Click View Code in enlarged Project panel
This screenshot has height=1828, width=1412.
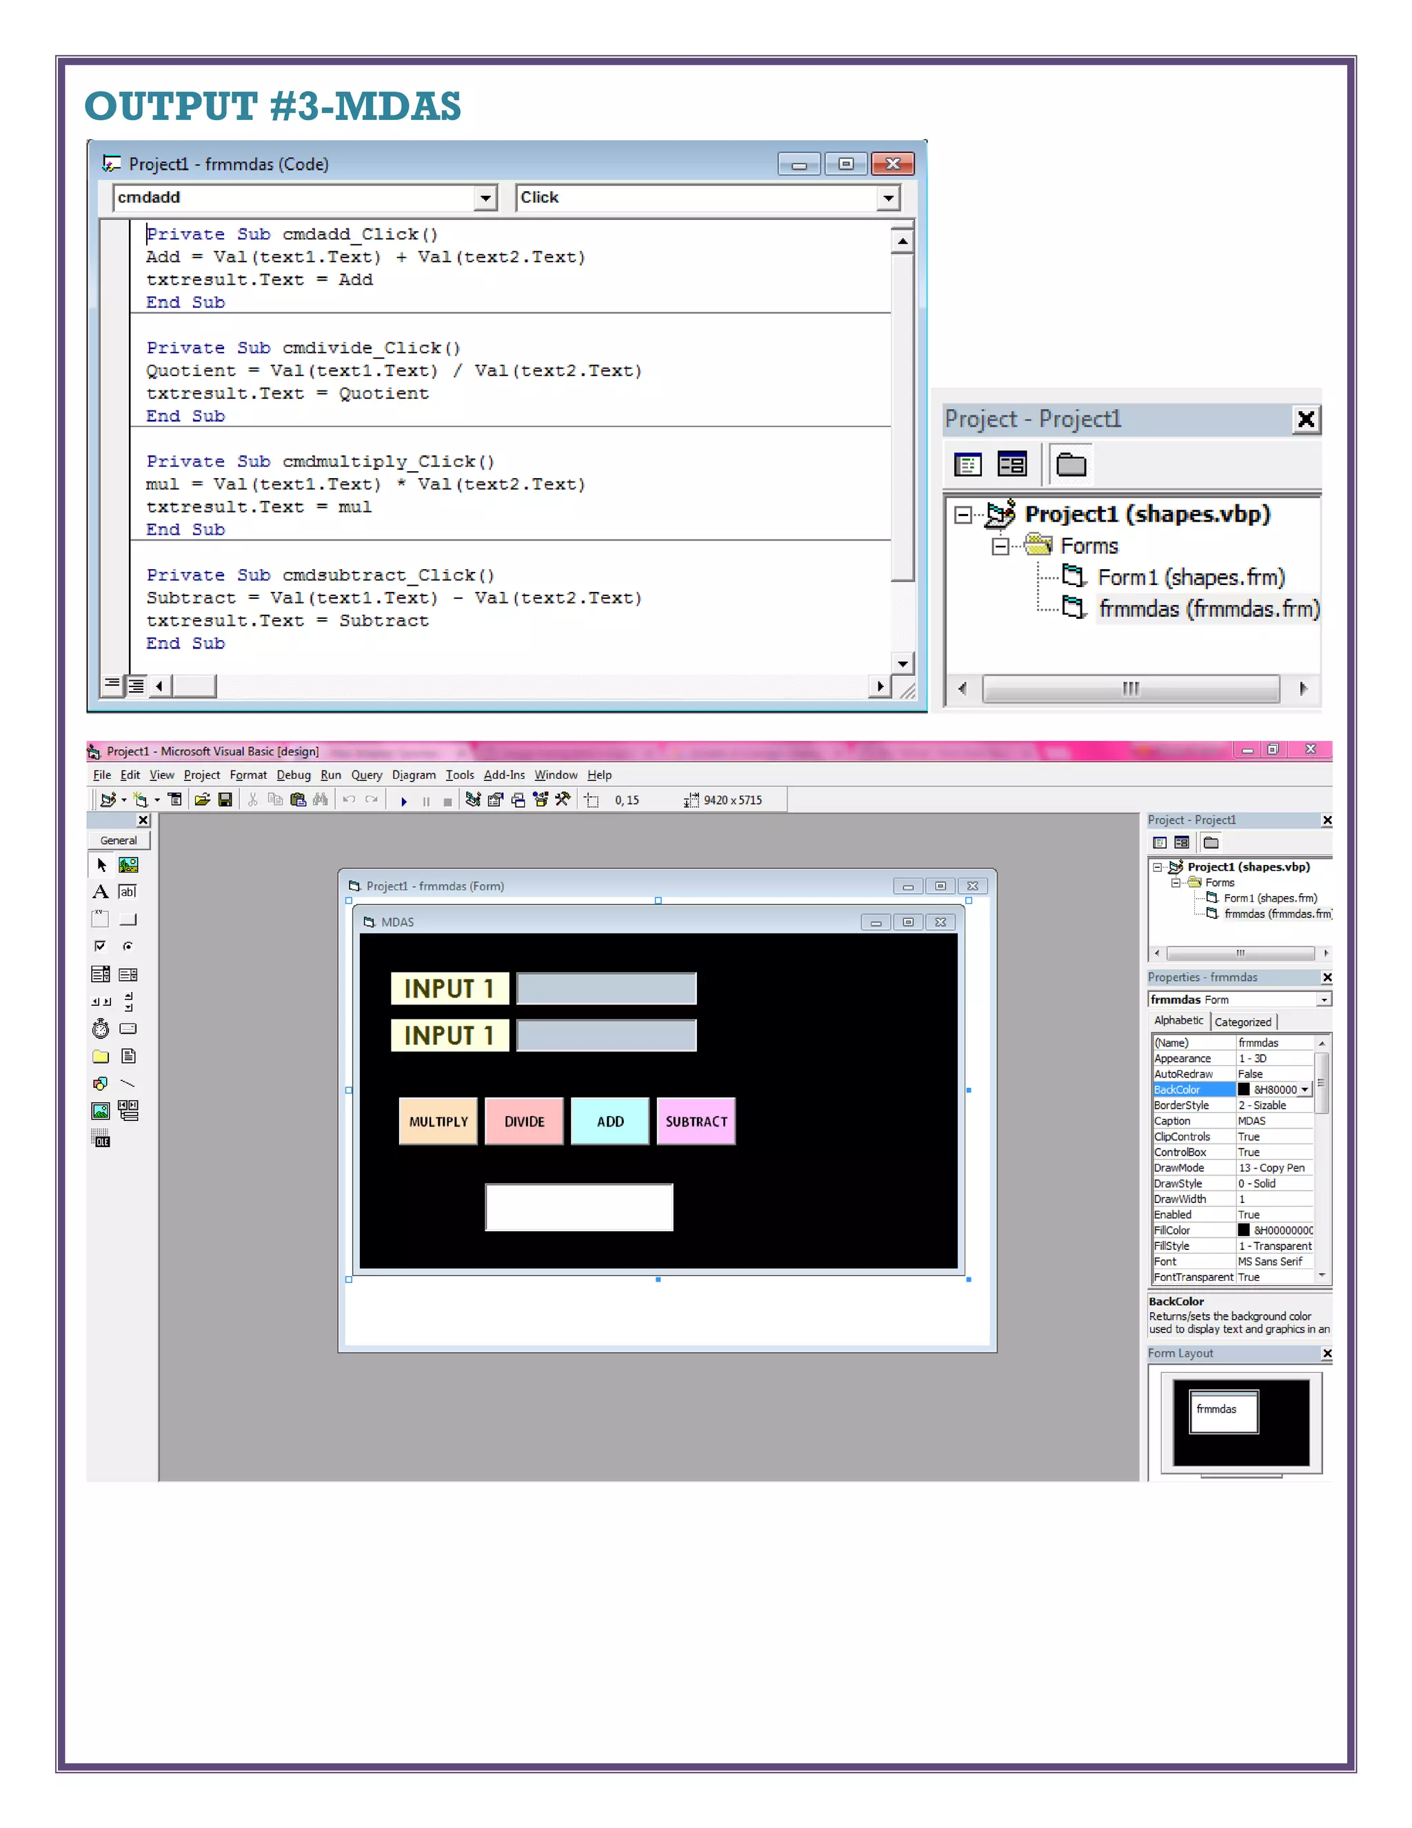pyautogui.click(x=968, y=464)
